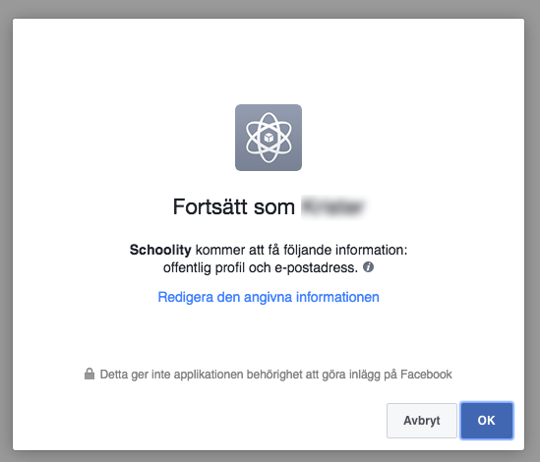Click the word 'Facebook' in the footer notice
The height and width of the screenshot is (462, 540).
click(426, 375)
